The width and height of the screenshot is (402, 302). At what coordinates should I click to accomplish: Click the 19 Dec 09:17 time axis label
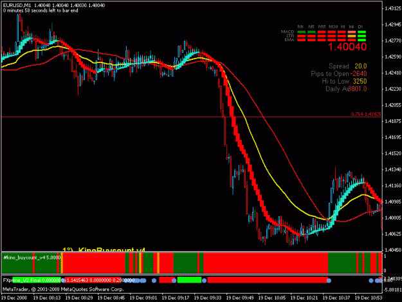tap(176, 298)
